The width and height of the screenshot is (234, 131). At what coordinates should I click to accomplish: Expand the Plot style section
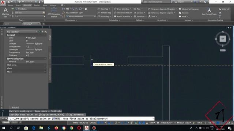[x=45, y=65]
